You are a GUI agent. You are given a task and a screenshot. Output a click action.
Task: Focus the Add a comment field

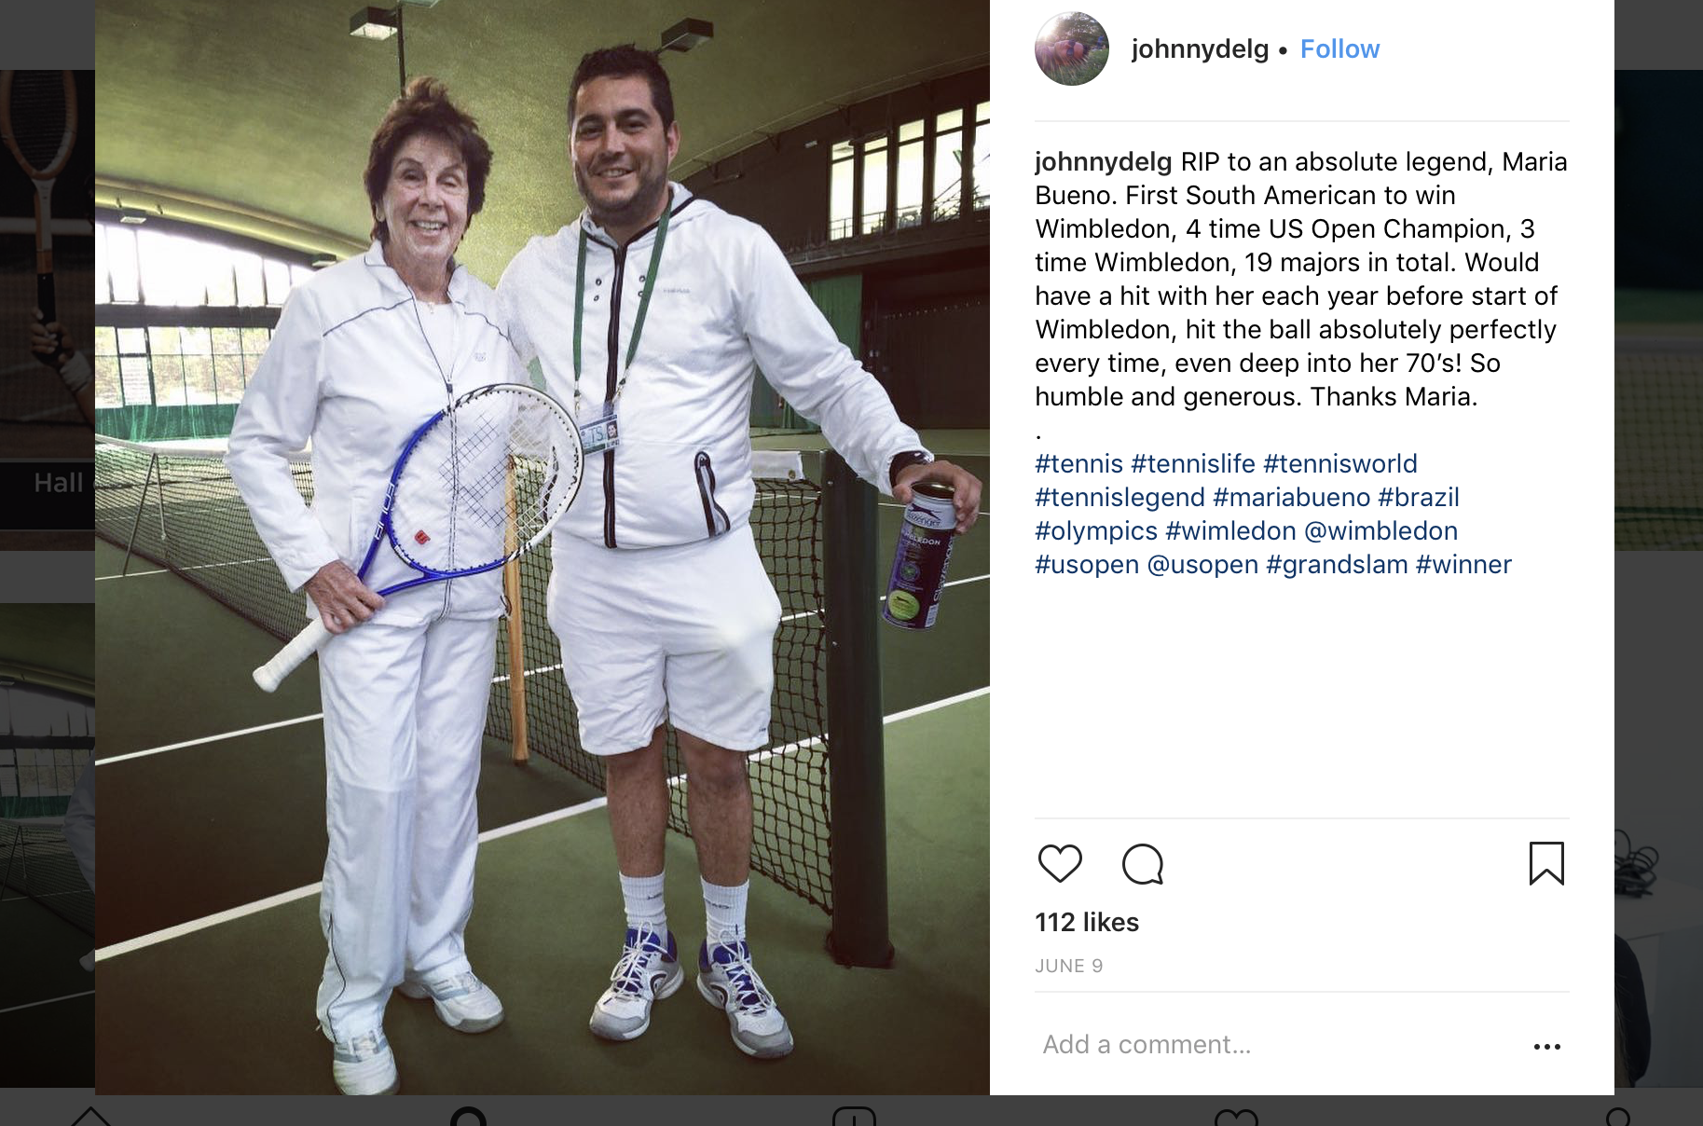click(1277, 1045)
